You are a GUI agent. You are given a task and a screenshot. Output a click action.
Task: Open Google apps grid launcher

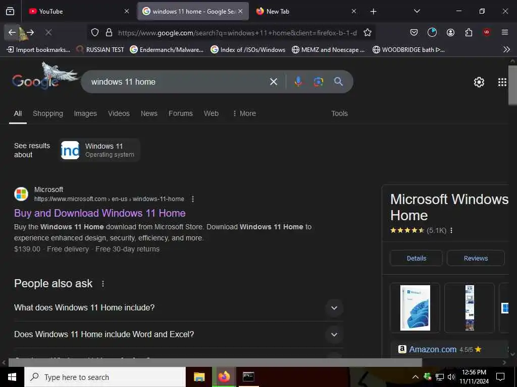[x=502, y=82]
